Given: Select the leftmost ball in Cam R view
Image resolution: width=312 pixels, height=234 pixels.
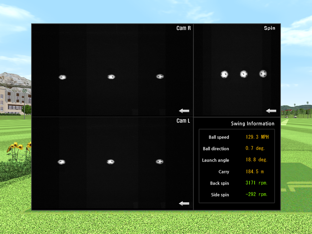Looking at the screenshot, I should click(x=63, y=77).
